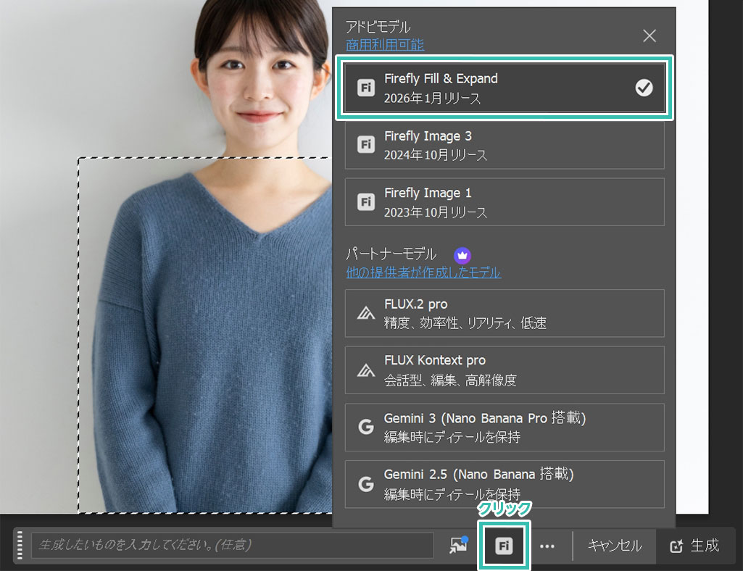Click the Firefly Fill & Expand model title

click(x=441, y=78)
